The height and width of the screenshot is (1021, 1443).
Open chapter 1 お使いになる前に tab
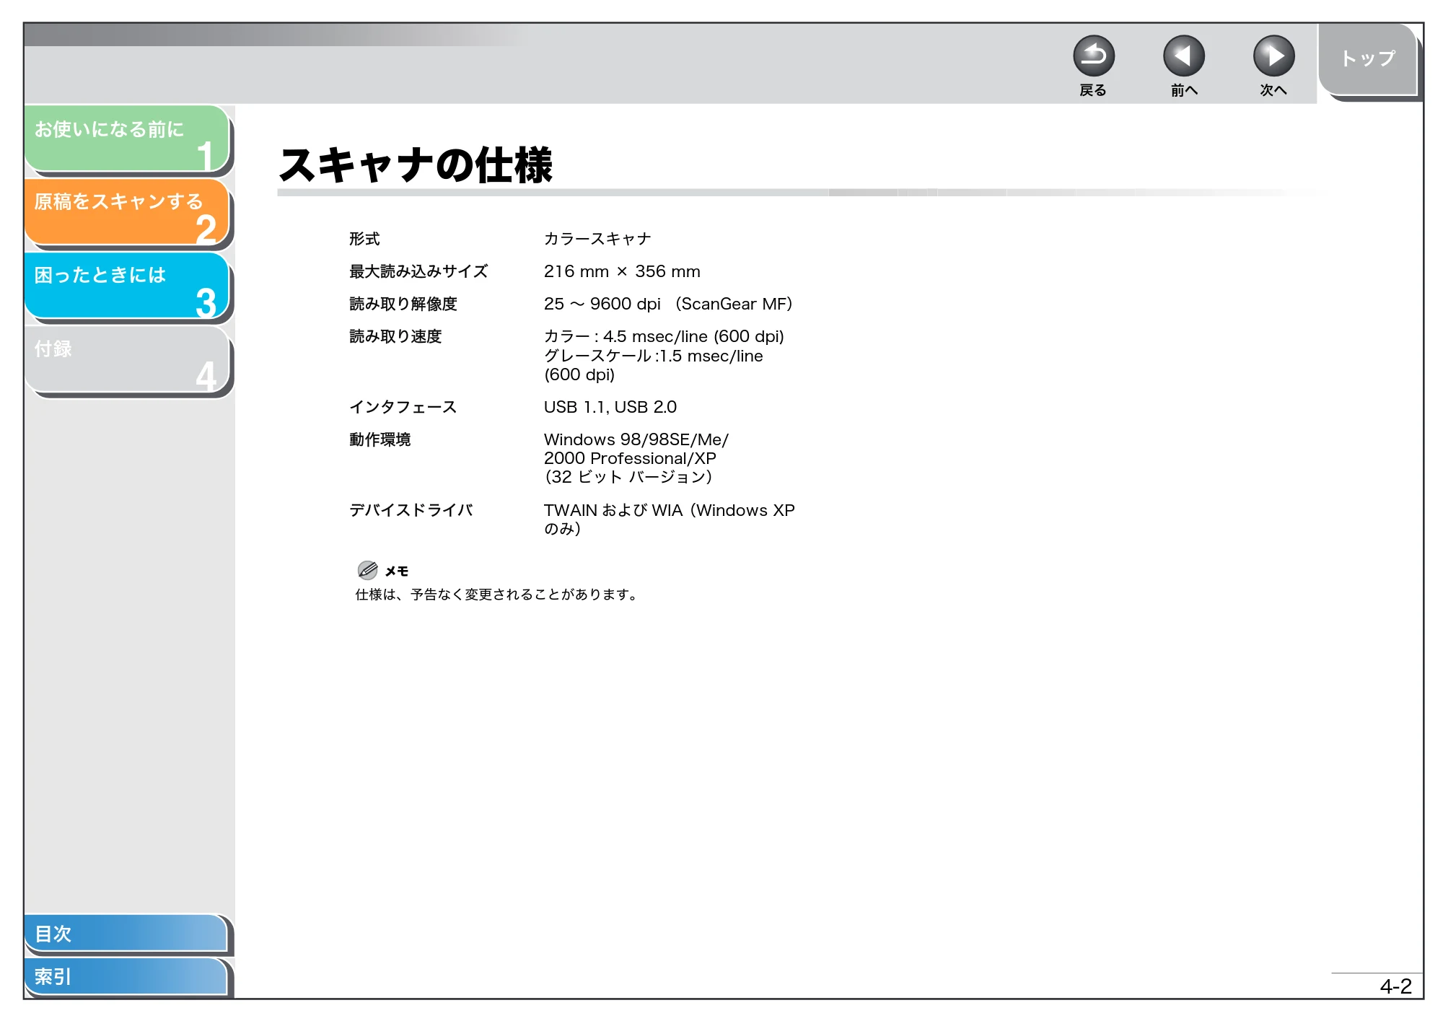[x=127, y=139]
